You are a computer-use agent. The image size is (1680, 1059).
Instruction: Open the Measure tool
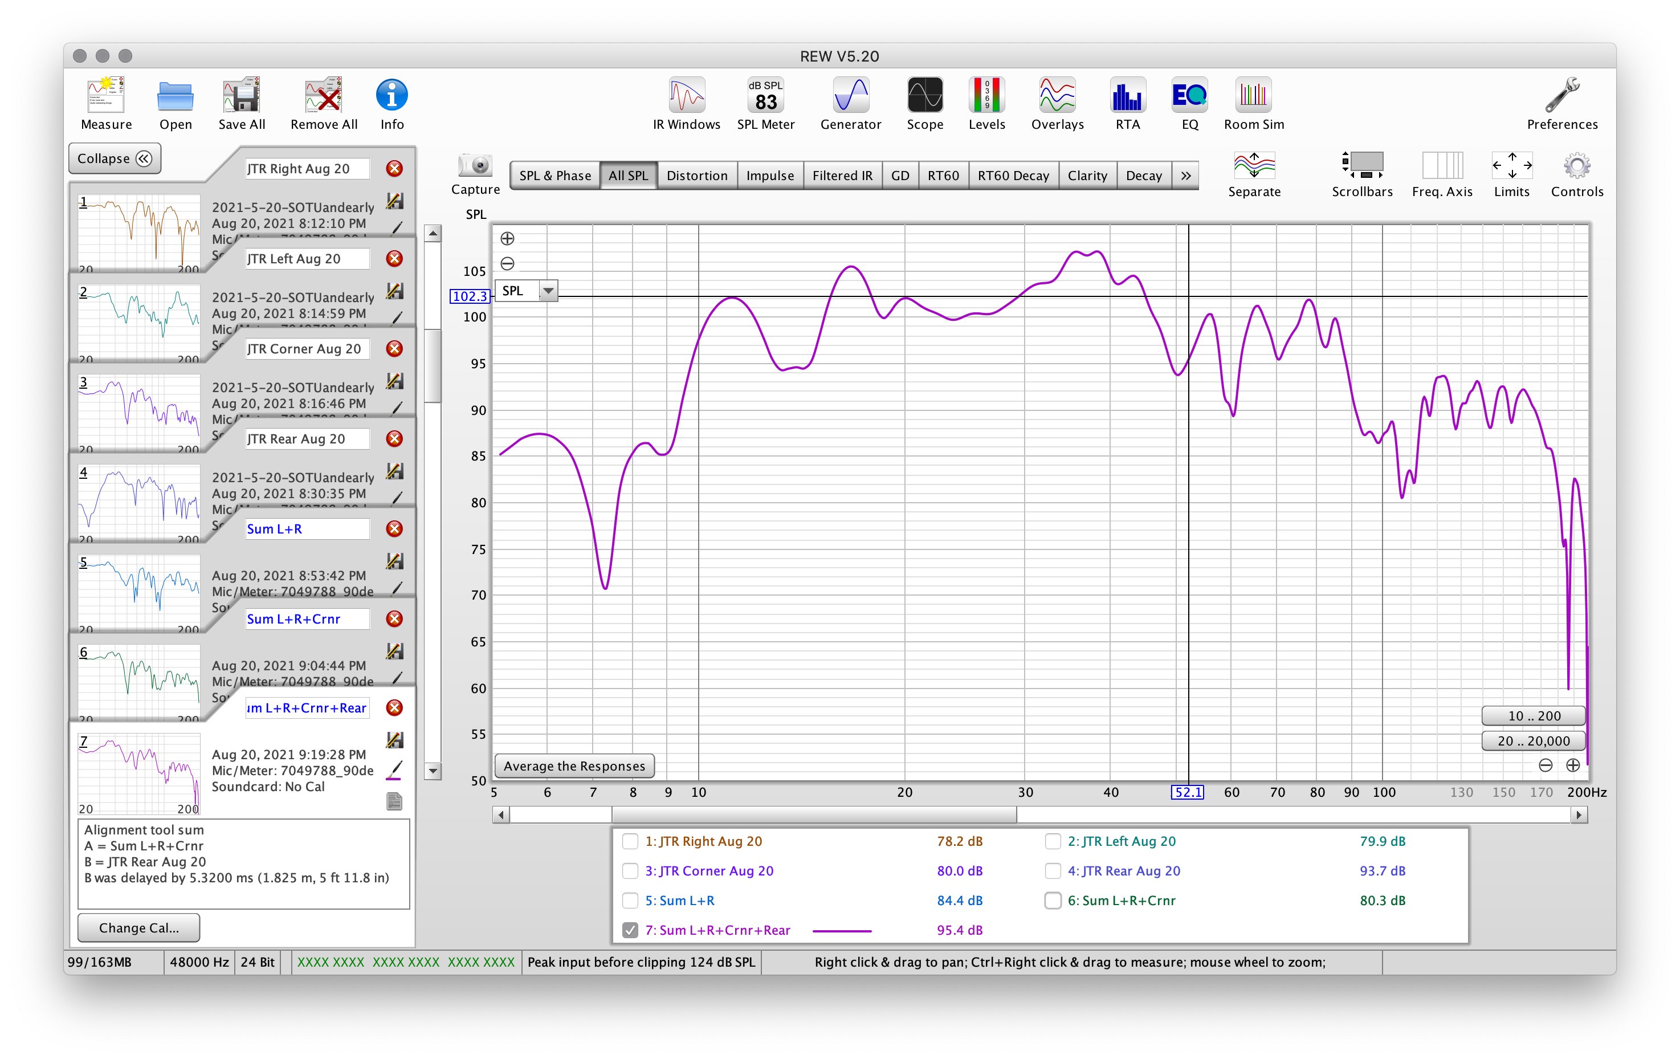click(106, 103)
